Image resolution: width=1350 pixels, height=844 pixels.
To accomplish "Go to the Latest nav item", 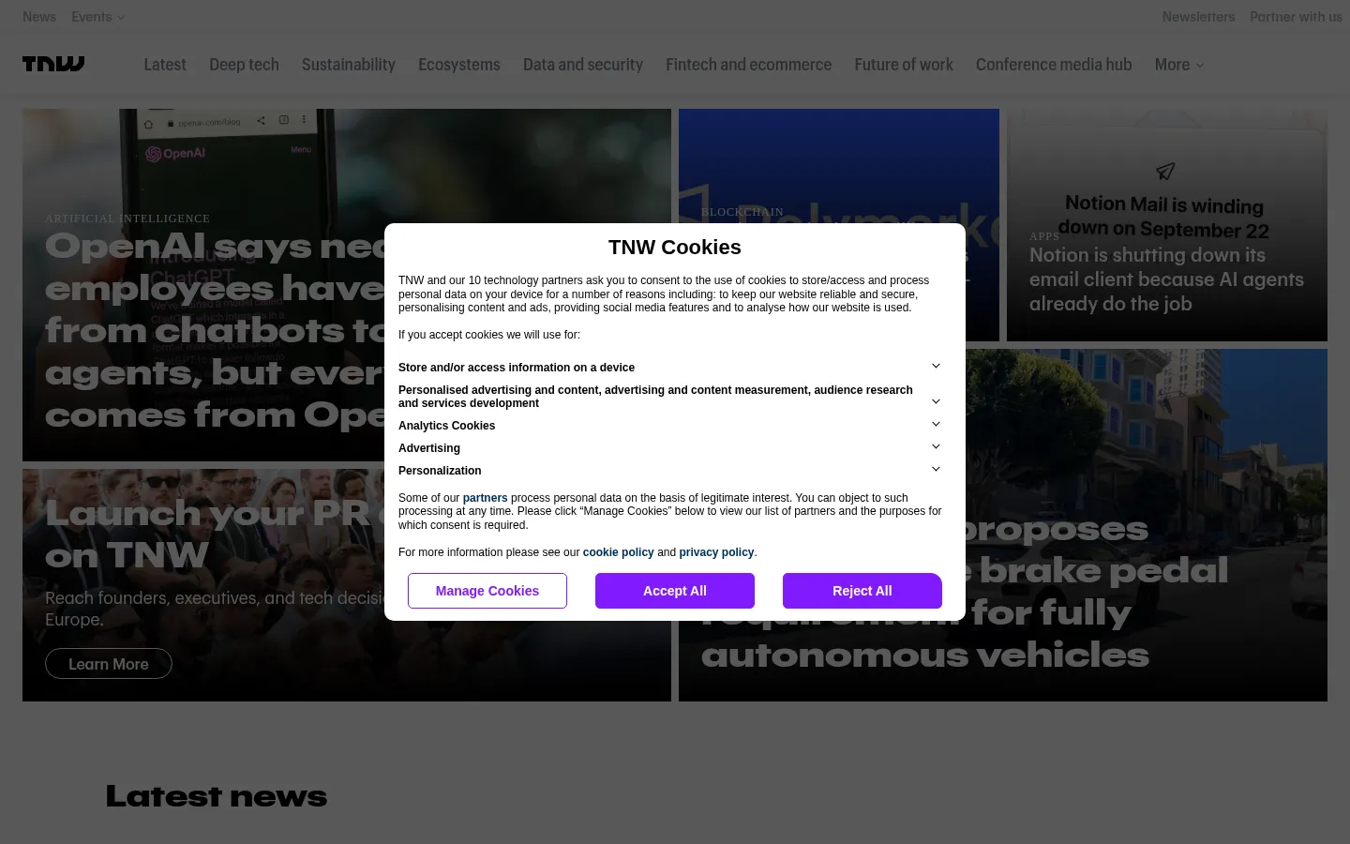I will 165,65.
